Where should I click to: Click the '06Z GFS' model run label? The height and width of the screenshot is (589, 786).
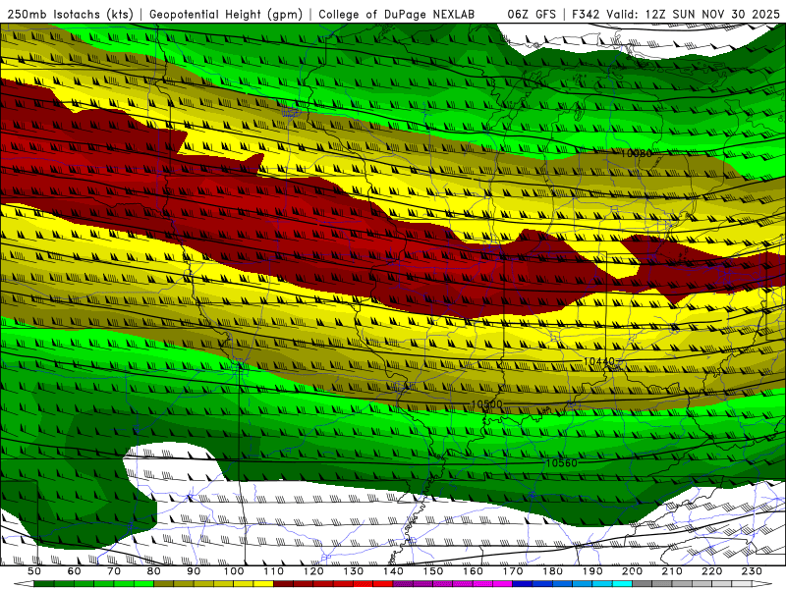[x=532, y=15]
